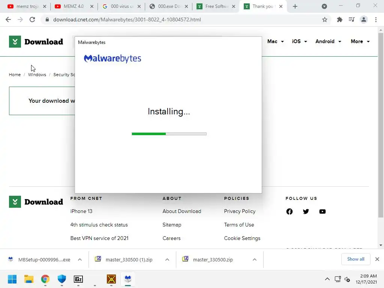The width and height of the screenshot is (384, 288).
Task: Close the download shelf with X
Action: coord(377,259)
